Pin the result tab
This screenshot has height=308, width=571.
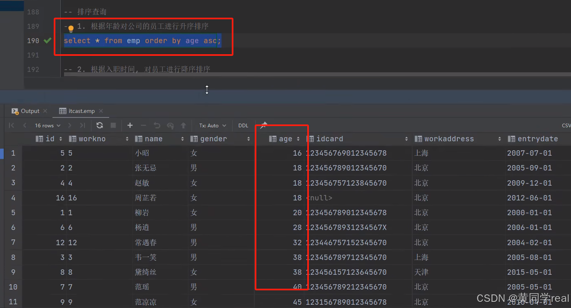coord(264,125)
